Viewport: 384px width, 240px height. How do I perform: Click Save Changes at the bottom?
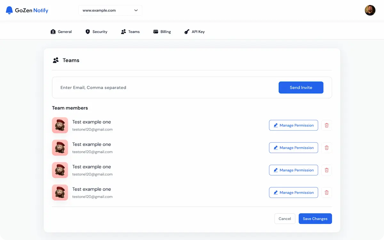[315, 219]
